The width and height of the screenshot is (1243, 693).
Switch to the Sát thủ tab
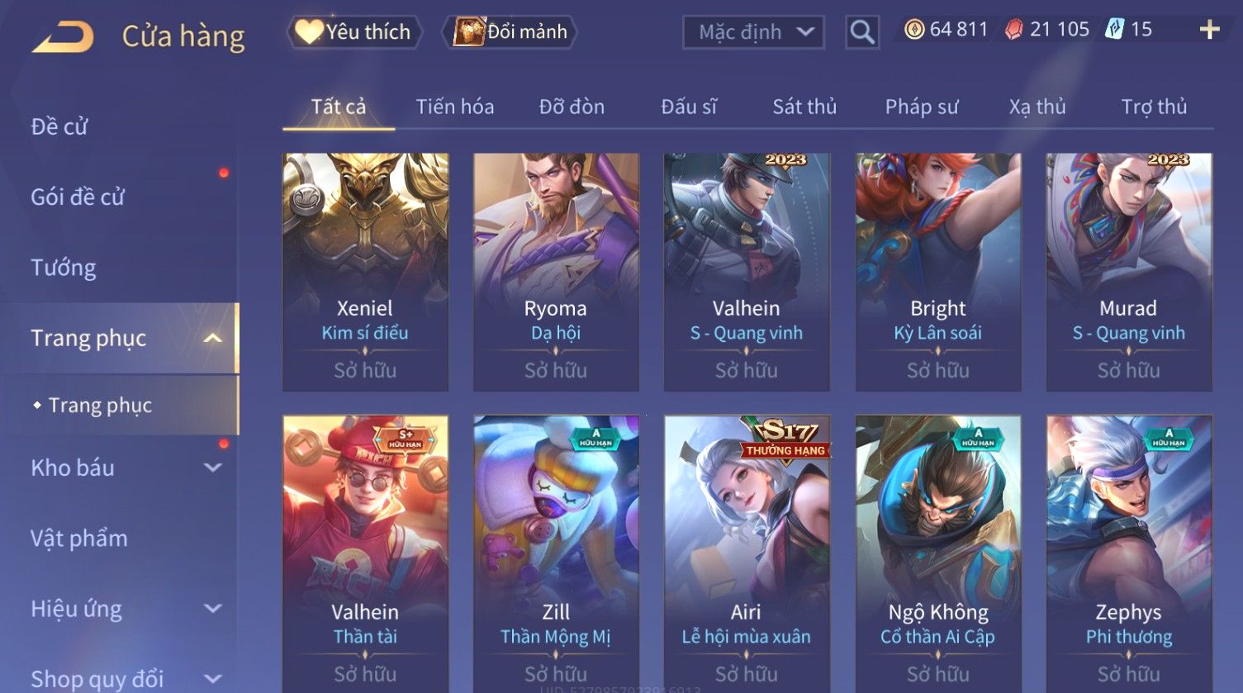tap(804, 107)
